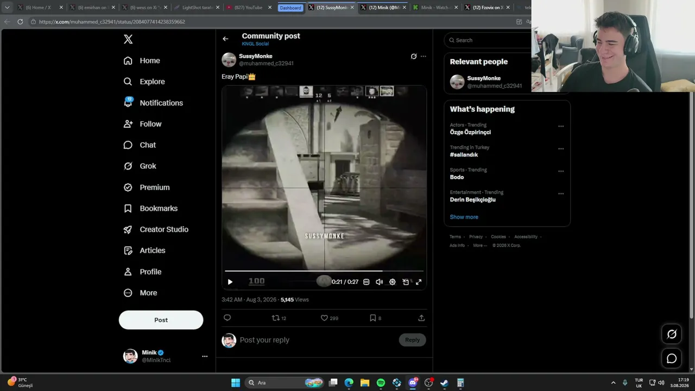Expand the footer More link
Viewport: 695px width, 391px height.
pyautogui.click(x=479, y=245)
